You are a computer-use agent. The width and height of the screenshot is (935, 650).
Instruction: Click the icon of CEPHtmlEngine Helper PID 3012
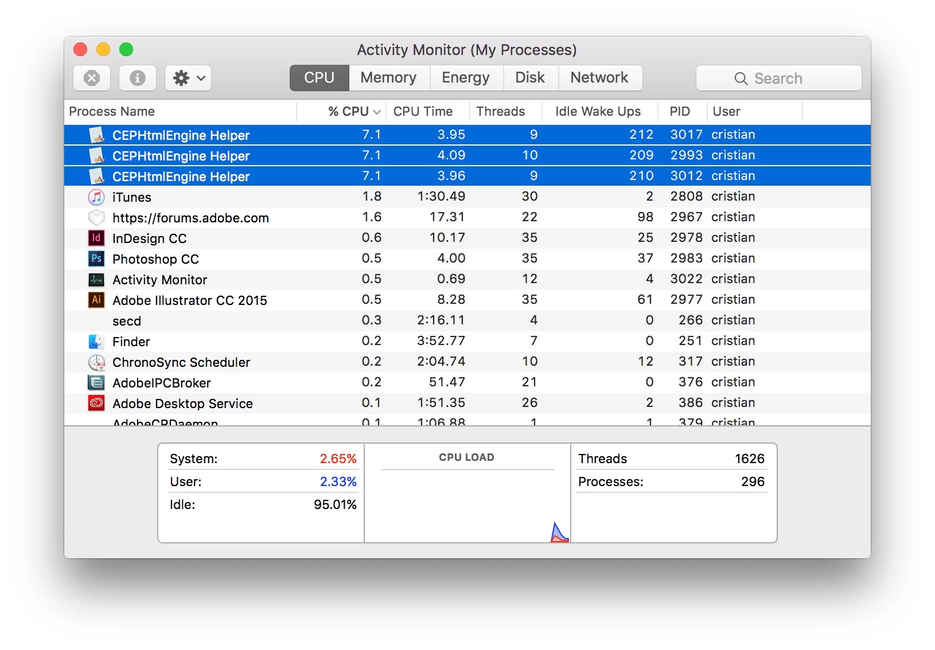[97, 177]
